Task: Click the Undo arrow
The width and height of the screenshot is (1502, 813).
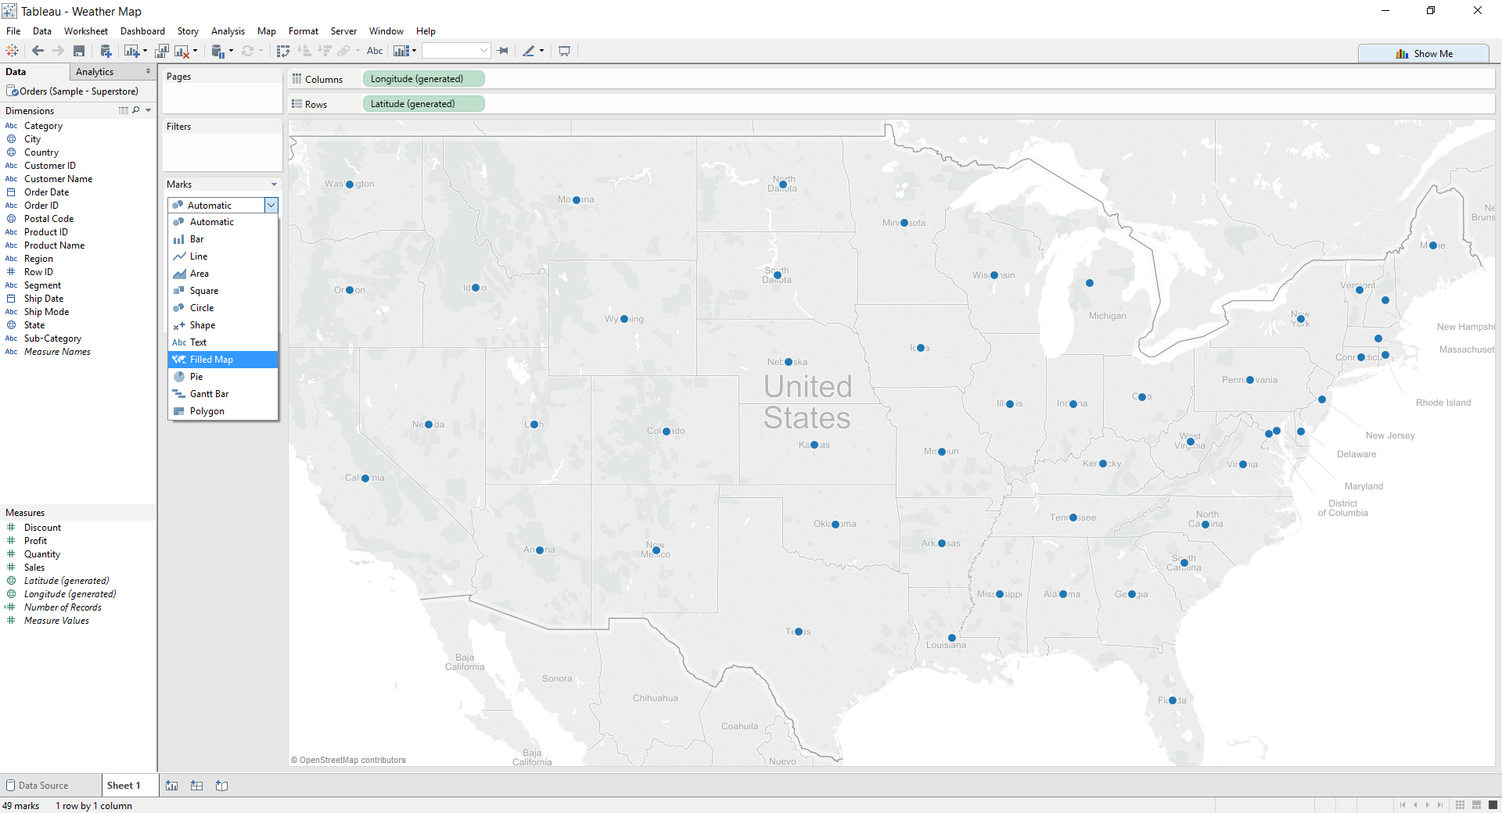Action: 38,50
